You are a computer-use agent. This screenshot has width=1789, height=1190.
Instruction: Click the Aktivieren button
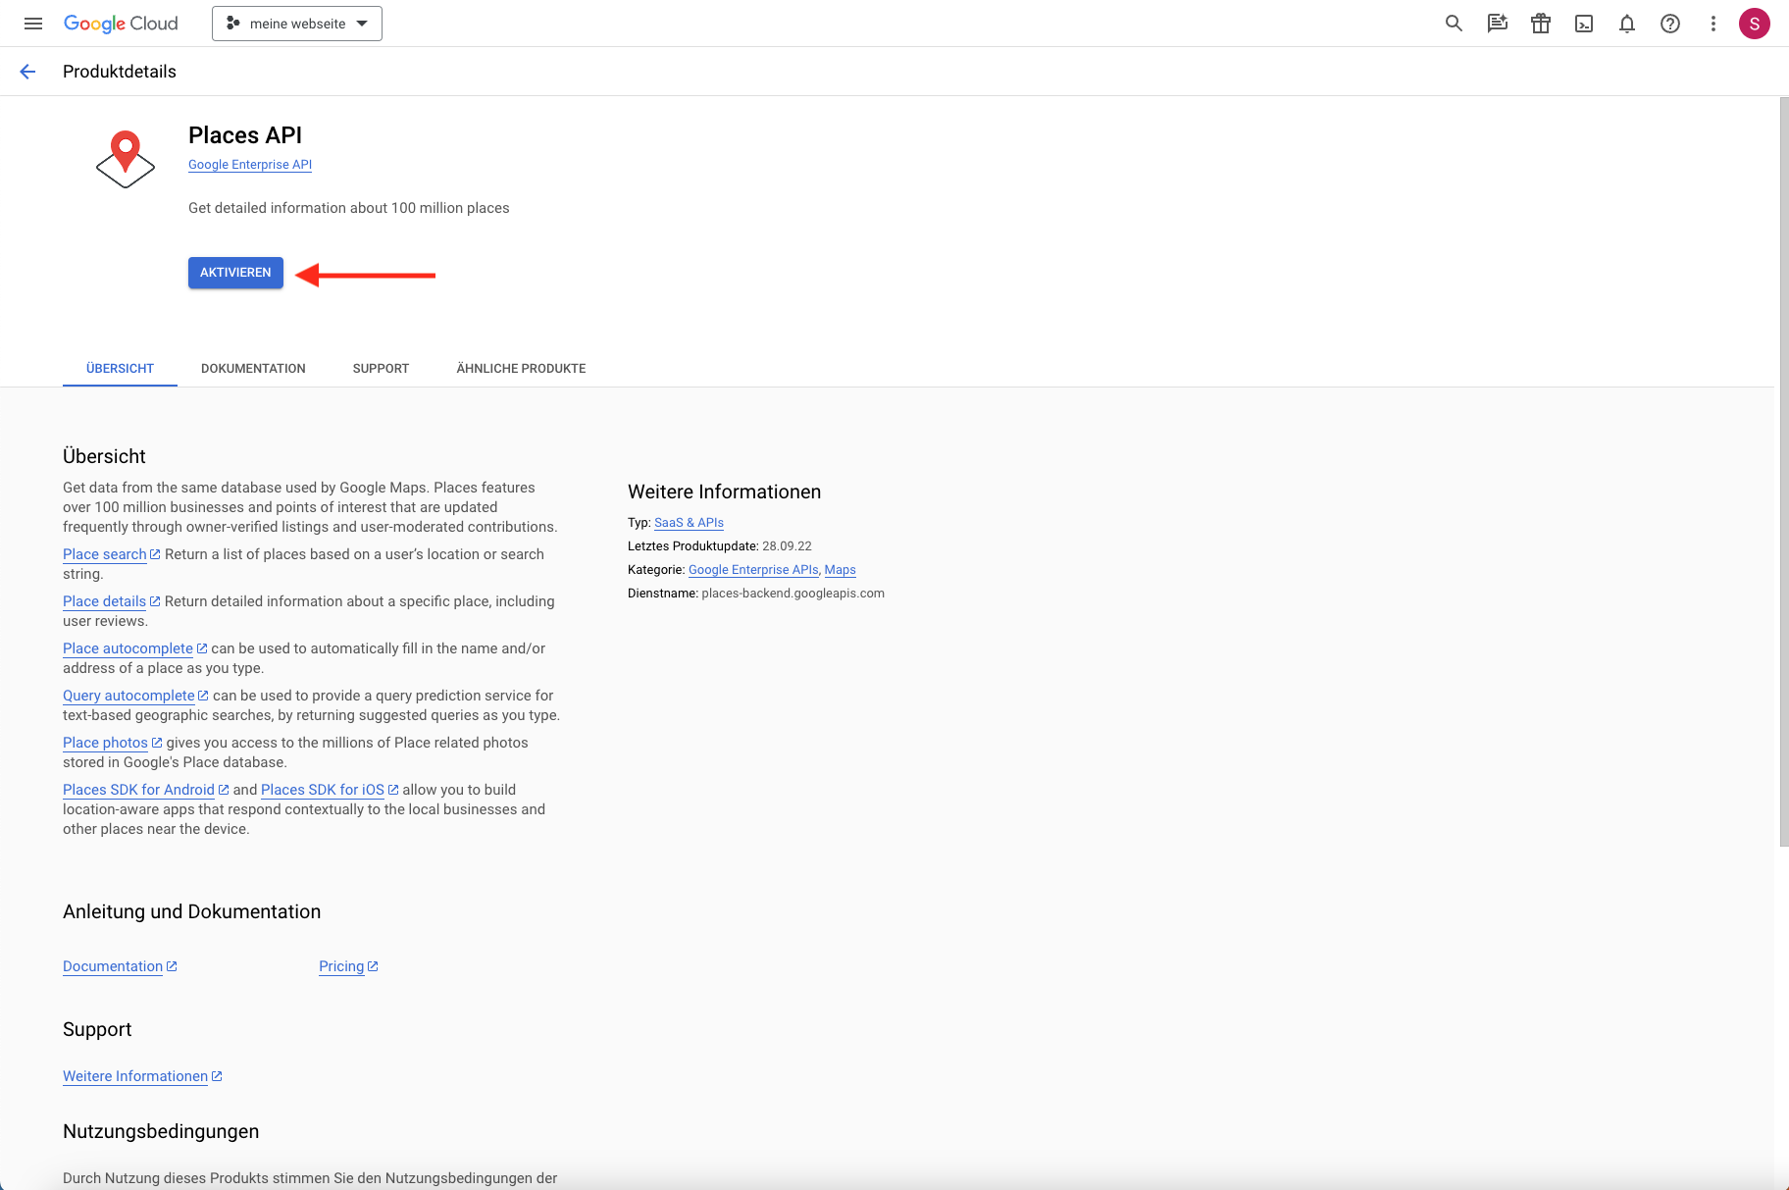point(235,273)
